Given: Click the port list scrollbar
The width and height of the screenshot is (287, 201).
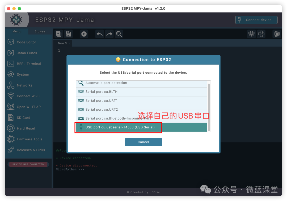Looking at the screenshot, I should pyautogui.click(x=209, y=107).
